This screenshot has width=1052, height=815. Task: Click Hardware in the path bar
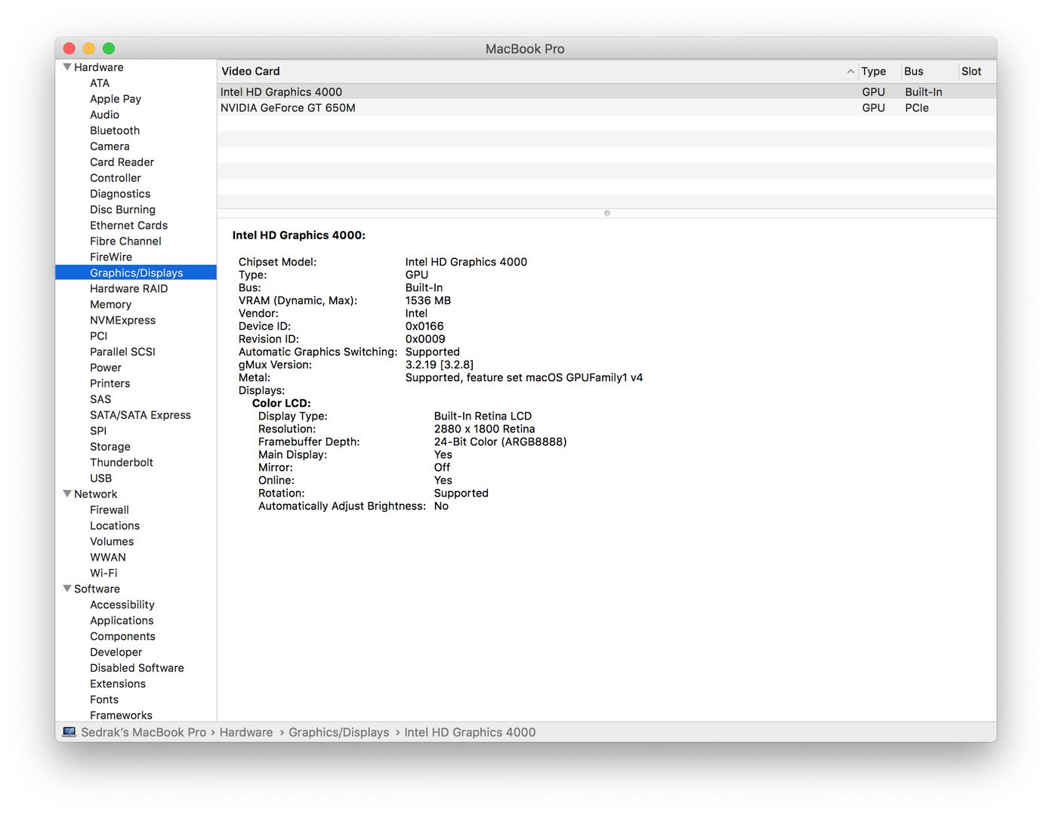point(246,733)
